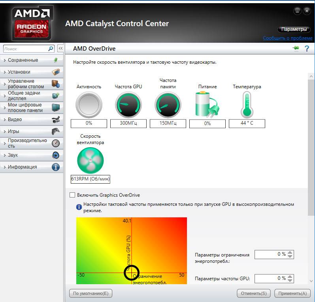Click Сообщить о проблеме link

pos(288,38)
